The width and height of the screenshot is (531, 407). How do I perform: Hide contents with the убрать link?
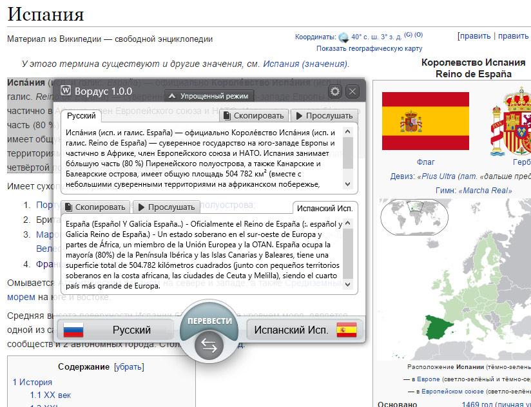(x=129, y=366)
